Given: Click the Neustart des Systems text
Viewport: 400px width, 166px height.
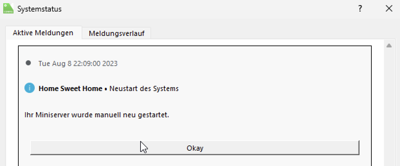Looking at the screenshot, I should (x=144, y=88).
